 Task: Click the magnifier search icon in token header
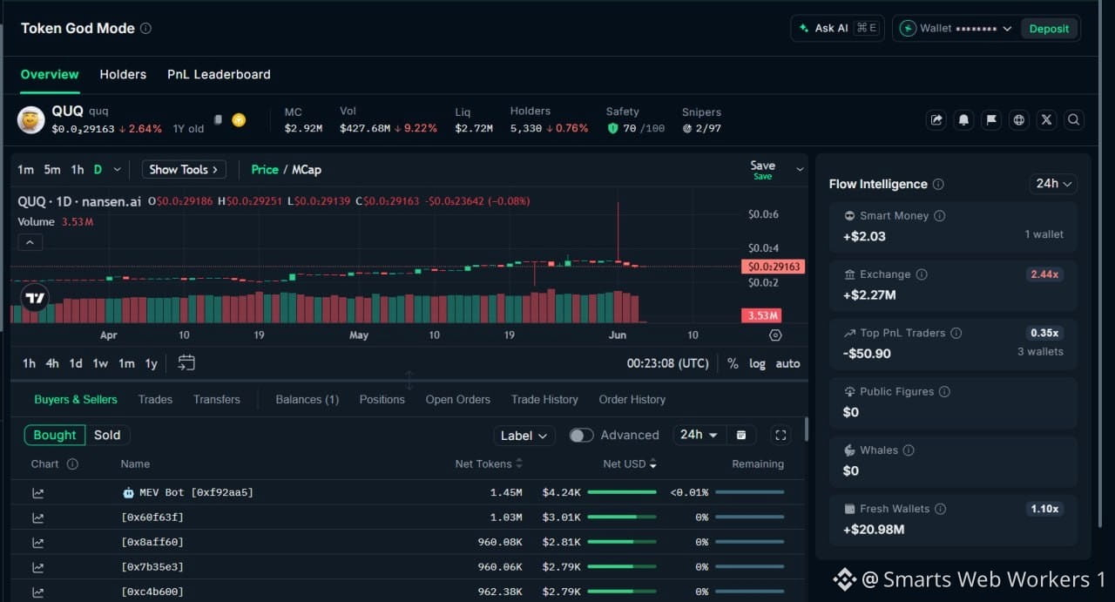click(x=1074, y=120)
